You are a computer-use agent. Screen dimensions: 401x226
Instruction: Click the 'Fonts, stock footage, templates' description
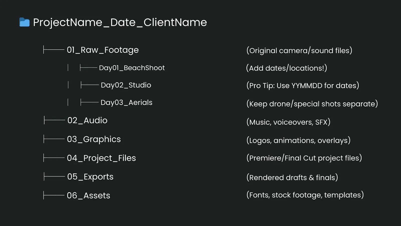[305, 195]
